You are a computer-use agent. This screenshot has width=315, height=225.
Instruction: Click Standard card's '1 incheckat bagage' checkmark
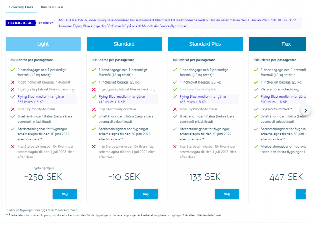pyautogui.click(x=94, y=82)
